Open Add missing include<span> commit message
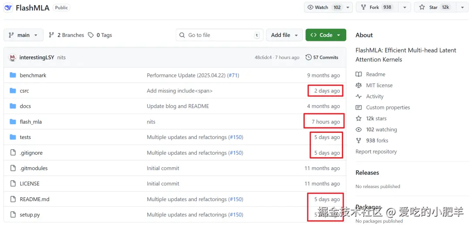 coord(180,91)
